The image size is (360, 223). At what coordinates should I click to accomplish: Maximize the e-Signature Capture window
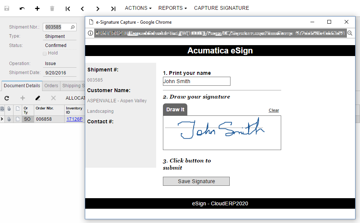click(x=329, y=22)
